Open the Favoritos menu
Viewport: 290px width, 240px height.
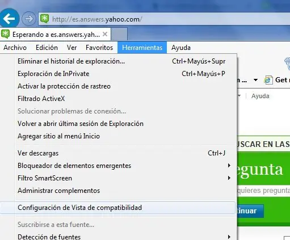click(99, 48)
